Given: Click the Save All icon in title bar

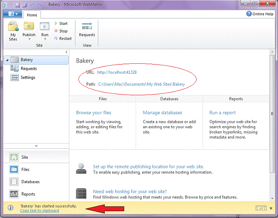Looking at the screenshot, I should 25,5.
